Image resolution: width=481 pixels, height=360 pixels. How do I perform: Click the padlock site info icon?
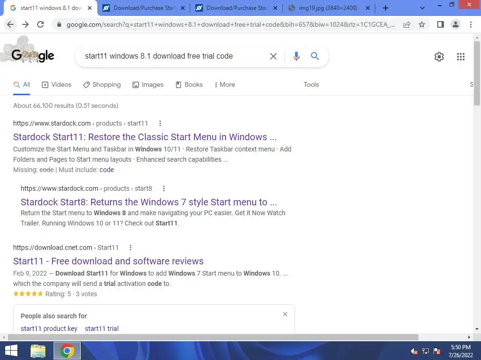pos(59,24)
